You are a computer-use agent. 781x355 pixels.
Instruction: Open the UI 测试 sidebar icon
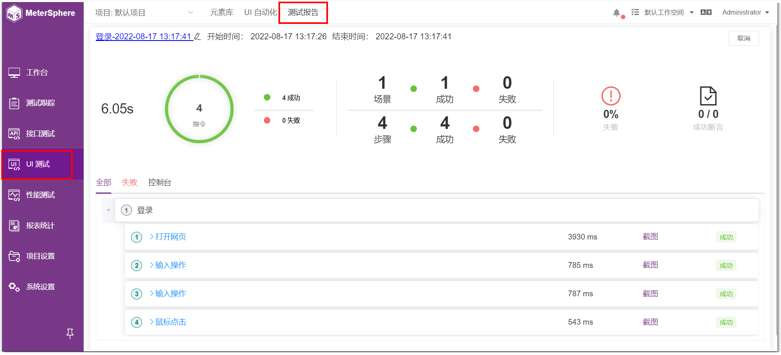(14, 165)
